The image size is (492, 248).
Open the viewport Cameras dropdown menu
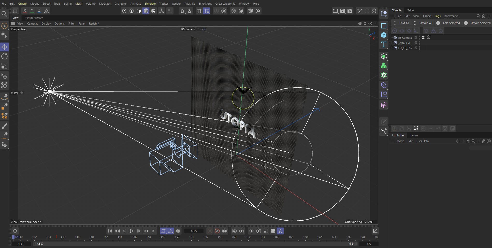click(x=32, y=24)
